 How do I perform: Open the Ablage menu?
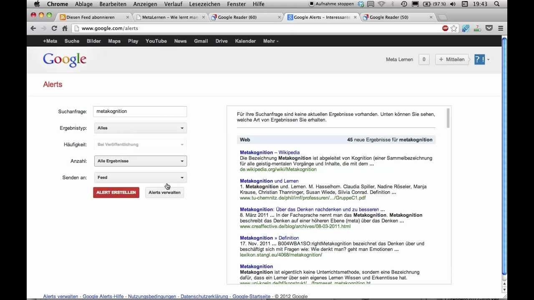pyautogui.click(x=84, y=4)
